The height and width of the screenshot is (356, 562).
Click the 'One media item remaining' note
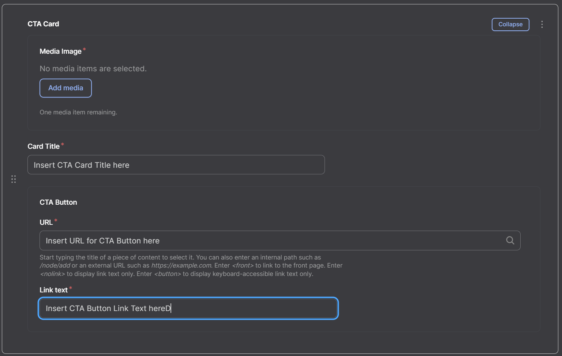[x=78, y=112]
